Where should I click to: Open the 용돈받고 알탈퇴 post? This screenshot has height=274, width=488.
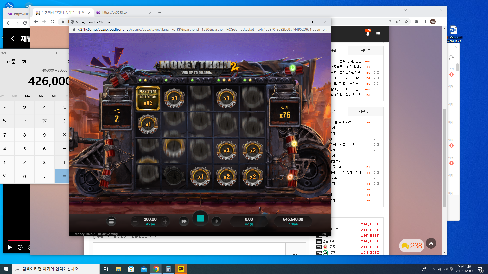(x=343, y=145)
